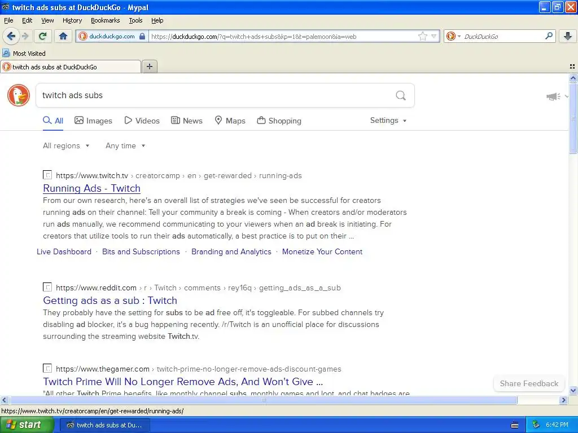This screenshot has height=433, width=578.
Task: Click the search magnifier in DuckDuckGo box
Action: point(401,95)
